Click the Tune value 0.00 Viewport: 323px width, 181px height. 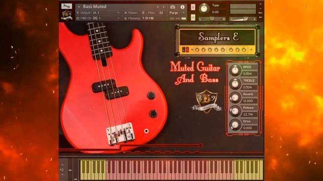216,12
